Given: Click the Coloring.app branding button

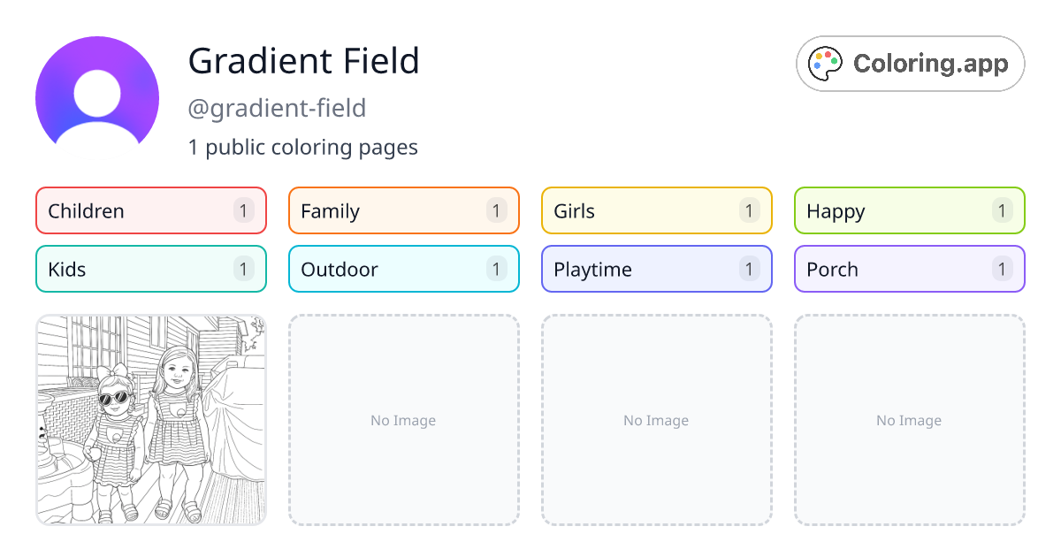Looking at the screenshot, I should click(x=910, y=63).
